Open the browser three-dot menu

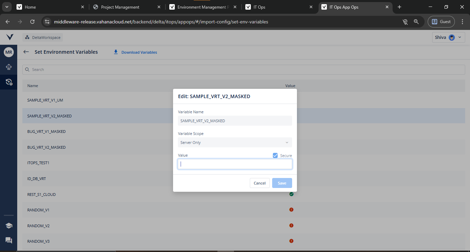(462, 22)
